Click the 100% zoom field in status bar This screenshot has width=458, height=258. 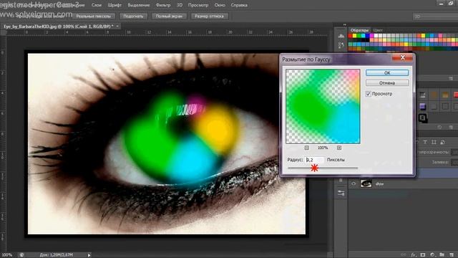6,255
